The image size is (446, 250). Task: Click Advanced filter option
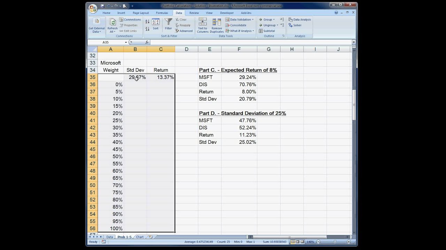184,31
